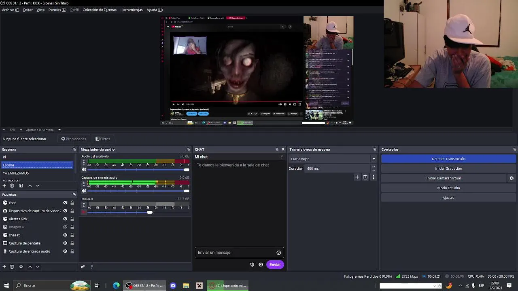Add a new scene with plus icon
Image resolution: width=518 pixels, height=291 pixels.
click(4, 186)
